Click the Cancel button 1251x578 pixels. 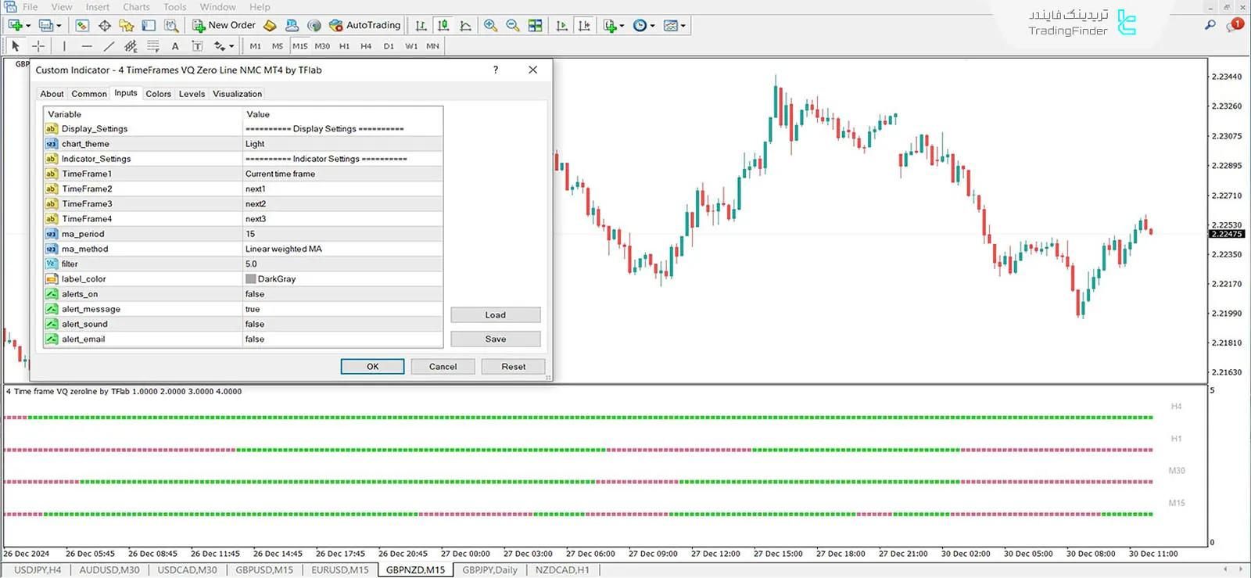pyautogui.click(x=443, y=367)
